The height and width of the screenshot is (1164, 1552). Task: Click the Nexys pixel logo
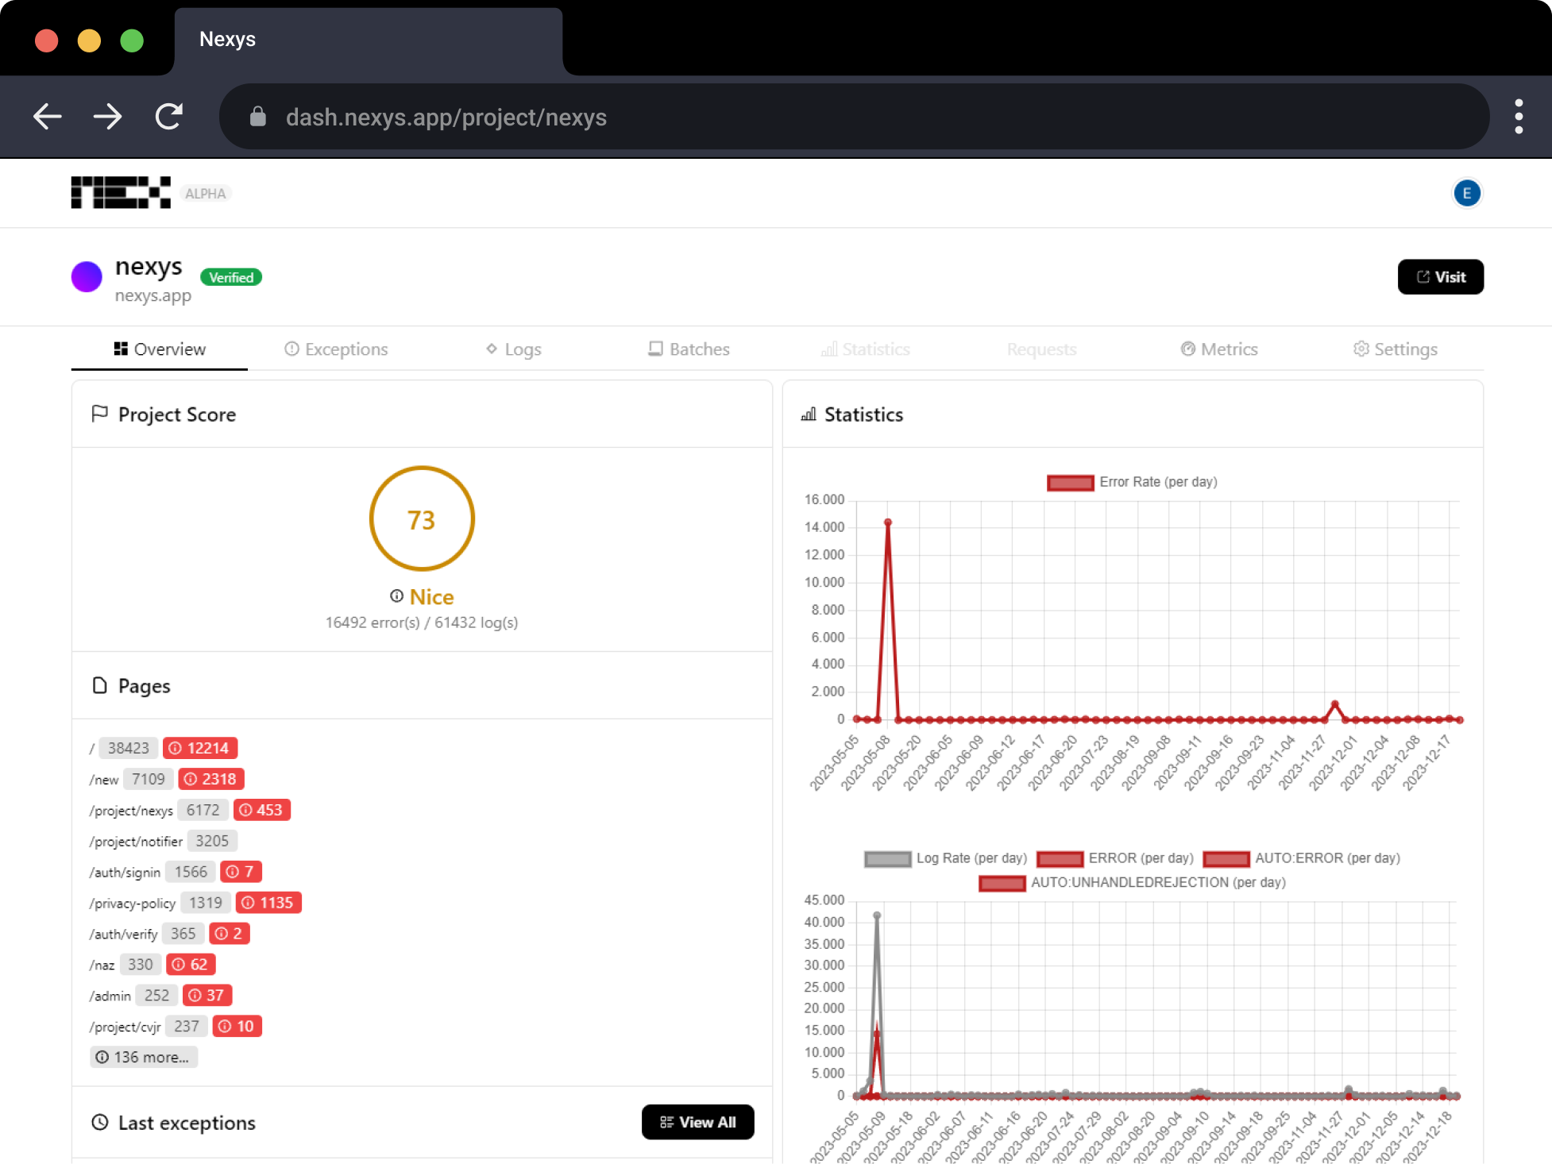click(x=121, y=193)
